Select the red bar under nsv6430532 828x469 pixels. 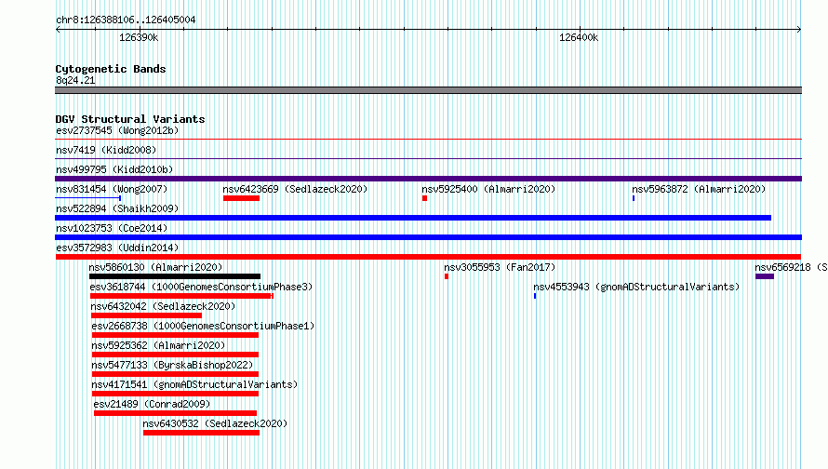click(x=201, y=433)
